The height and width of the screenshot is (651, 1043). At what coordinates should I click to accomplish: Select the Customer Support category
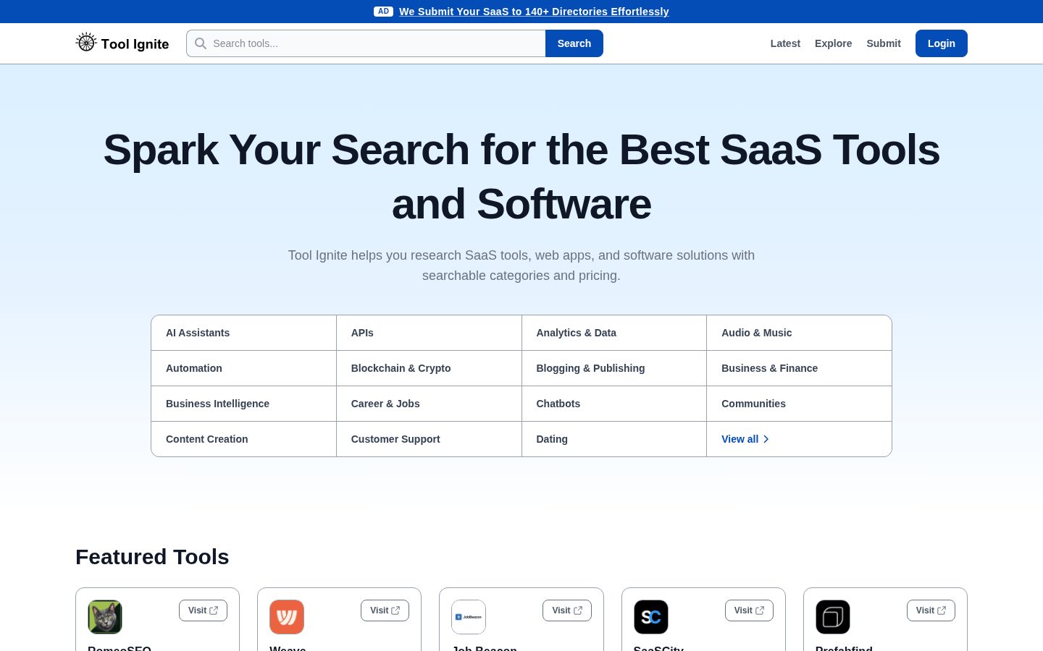pyautogui.click(x=429, y=439)
